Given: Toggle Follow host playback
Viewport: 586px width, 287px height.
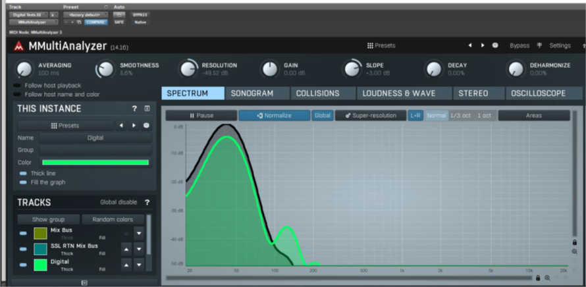Looking at the screenshot, I should [x=17, y=86].
